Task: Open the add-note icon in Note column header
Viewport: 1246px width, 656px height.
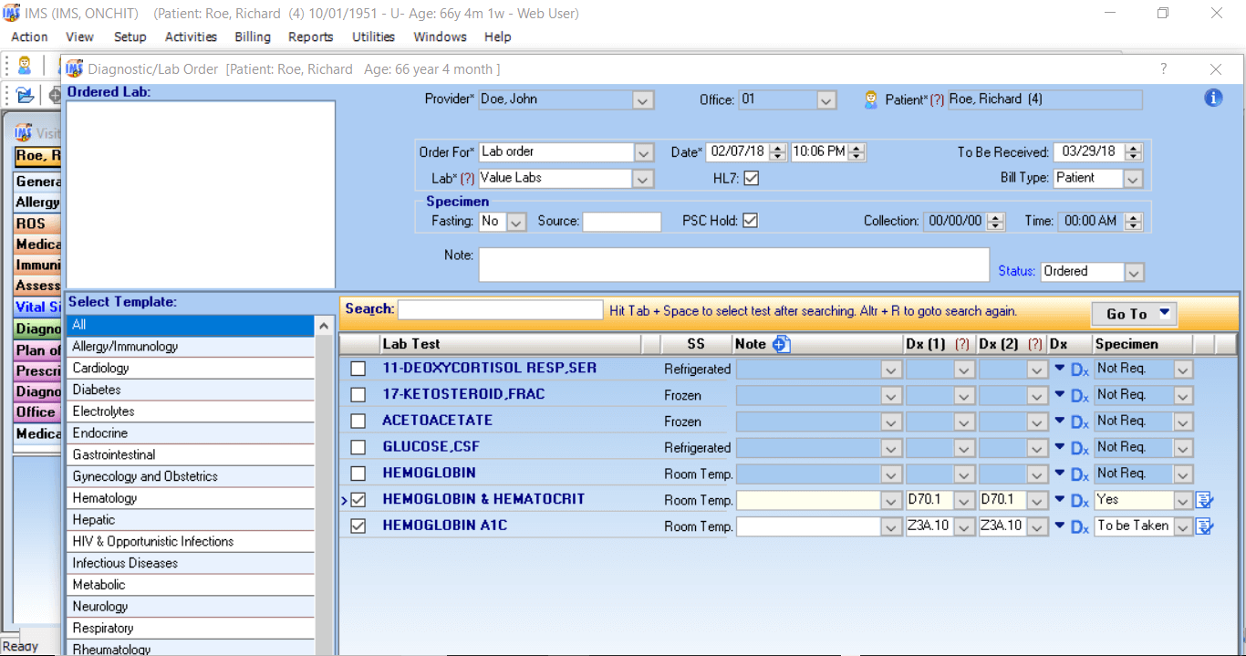Action: click(780, 344)
